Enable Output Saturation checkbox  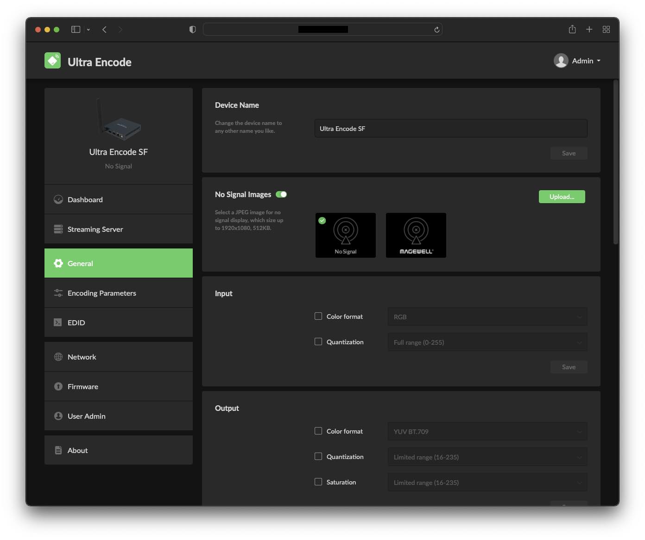pyautogui.click(x=318, y=482)
